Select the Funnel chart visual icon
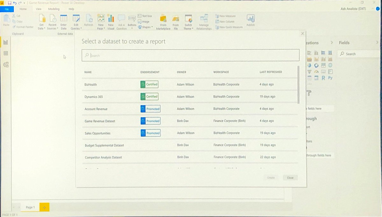382x217 pixels. click(309, 71)
